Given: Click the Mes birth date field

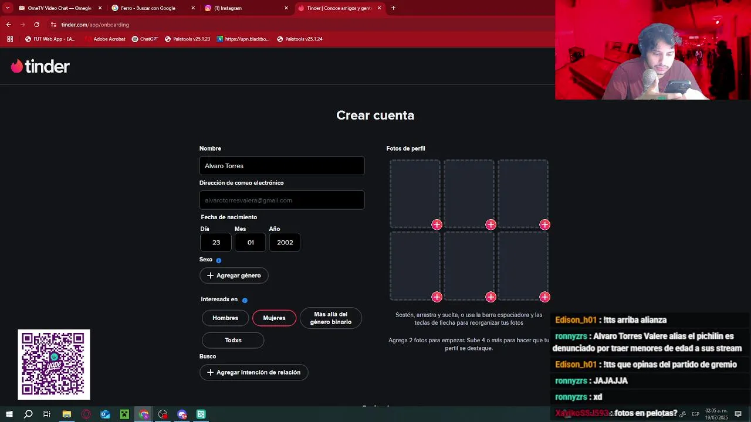Looking at the screenshot, I should pos(251,243).
